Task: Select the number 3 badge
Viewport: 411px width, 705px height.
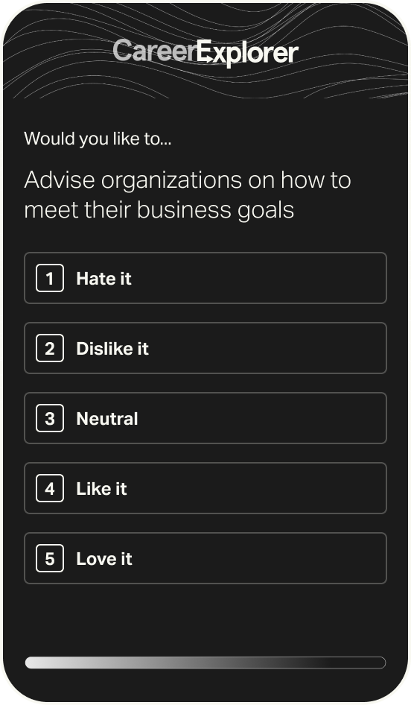Action: point(50,419)
